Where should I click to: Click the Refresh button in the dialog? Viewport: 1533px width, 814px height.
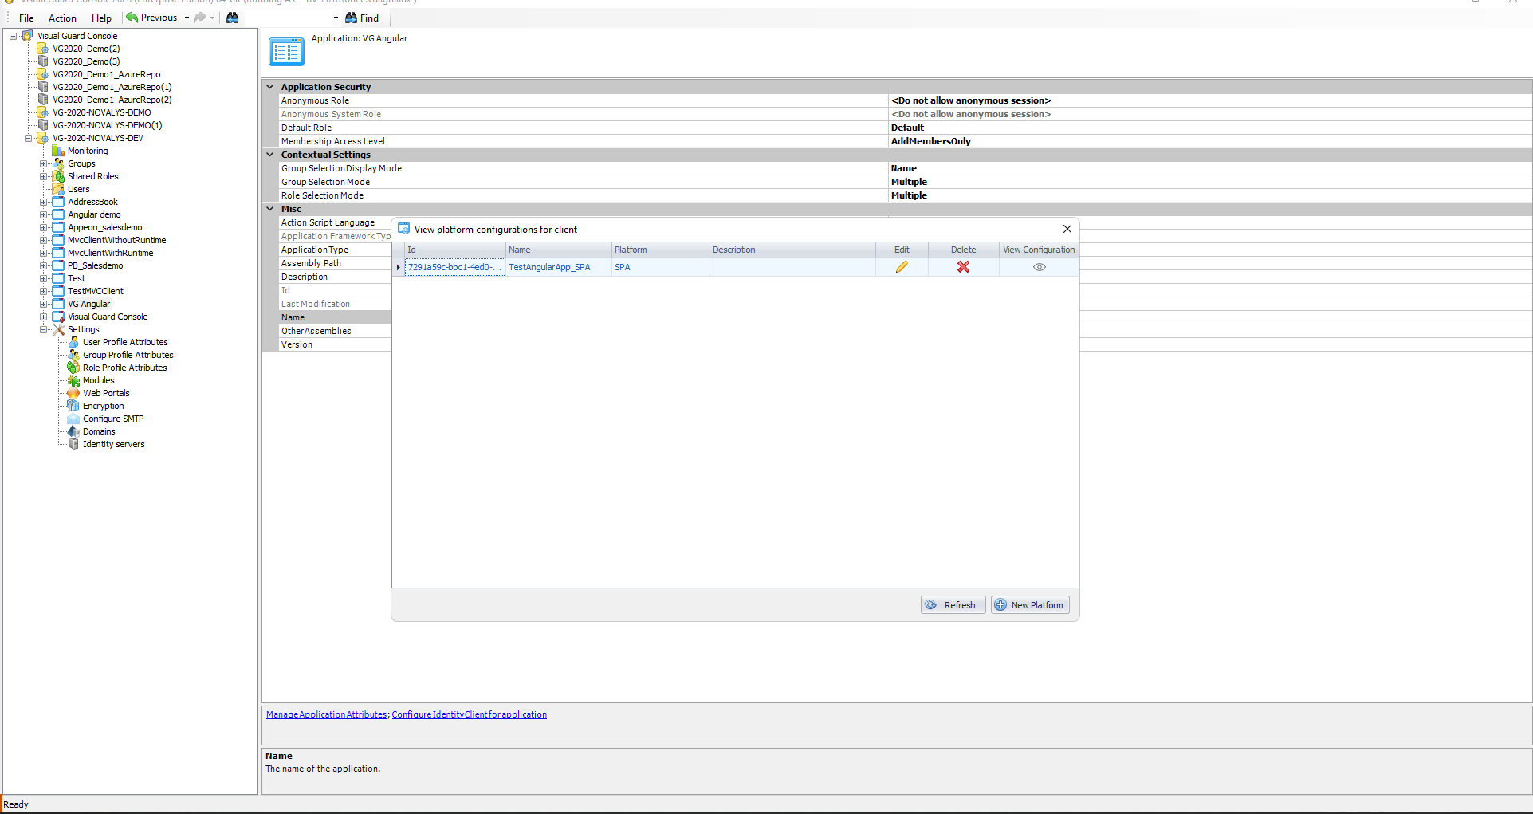click(952, 604)
